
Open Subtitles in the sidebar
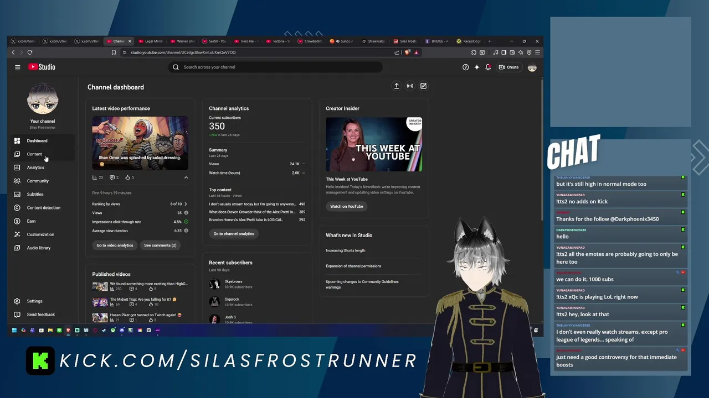point(42,194)
